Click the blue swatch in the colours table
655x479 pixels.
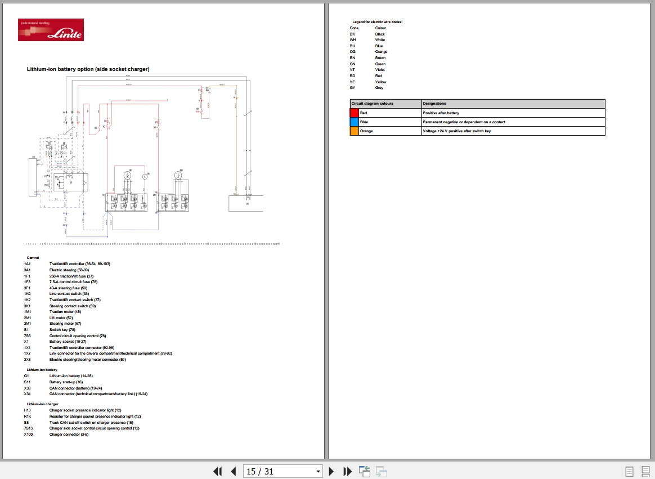tap(355, 122)
